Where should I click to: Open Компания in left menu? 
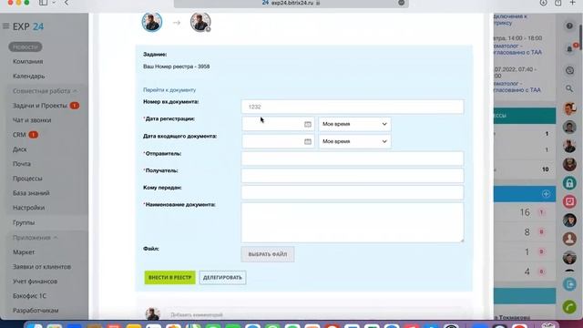click(28, 61)
